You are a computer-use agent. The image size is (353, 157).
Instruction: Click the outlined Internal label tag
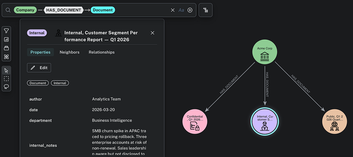pyautogui.click(x=60, y=83)
